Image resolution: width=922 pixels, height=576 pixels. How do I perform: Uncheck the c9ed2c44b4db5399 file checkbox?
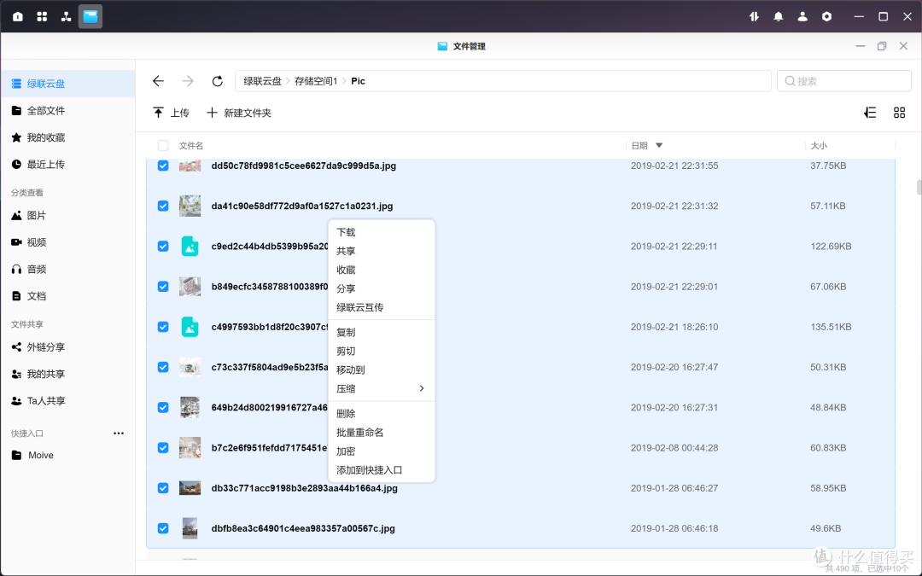coord(163,247)
